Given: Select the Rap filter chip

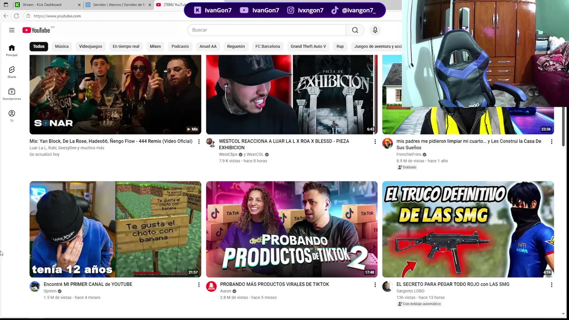Looking at the screenshot, I should click(x=340, y=46).
